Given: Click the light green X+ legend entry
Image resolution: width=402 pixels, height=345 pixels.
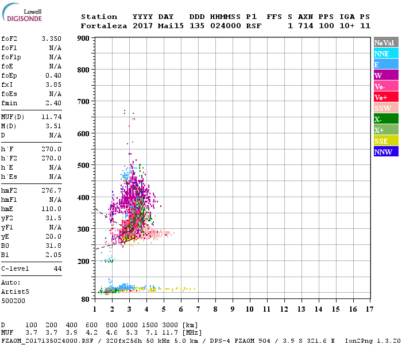Looking at the screenshot, I should [x=386, y=130].
